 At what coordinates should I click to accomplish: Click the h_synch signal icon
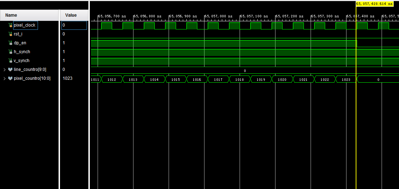(x=10, y=52)
